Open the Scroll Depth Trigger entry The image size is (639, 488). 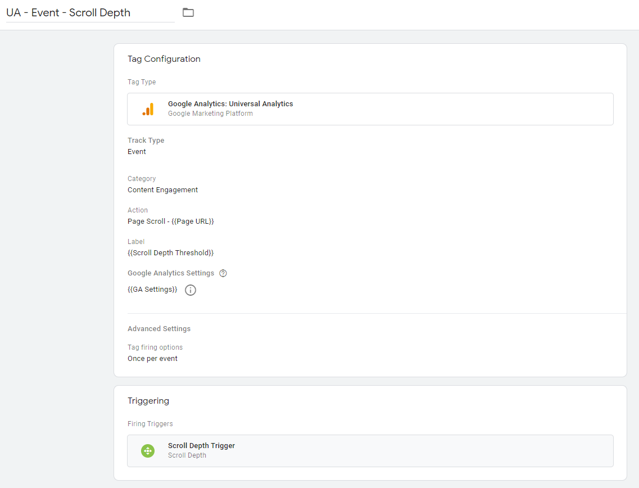click(x=201, y=446)
